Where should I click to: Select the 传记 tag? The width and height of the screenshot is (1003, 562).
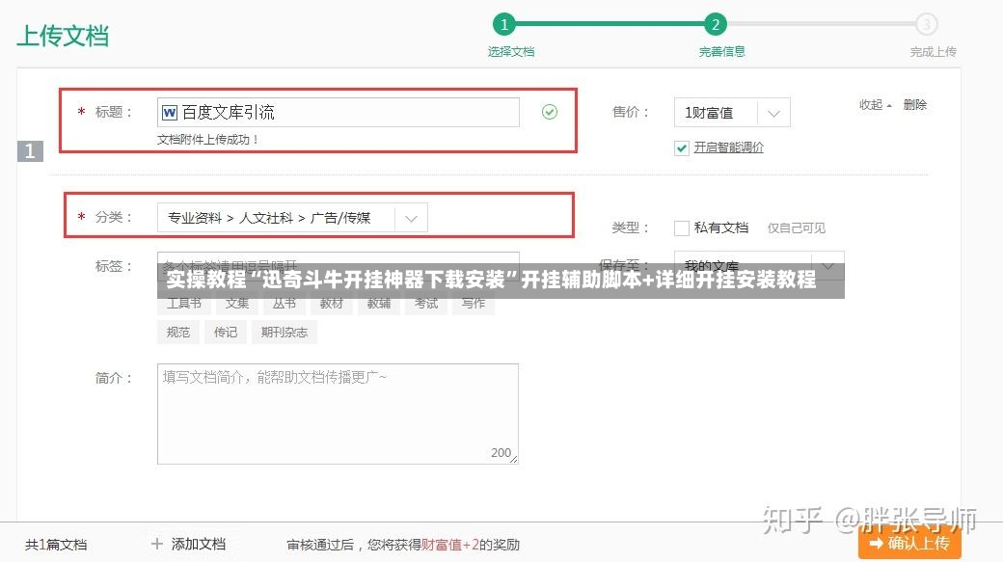(225, 333)
